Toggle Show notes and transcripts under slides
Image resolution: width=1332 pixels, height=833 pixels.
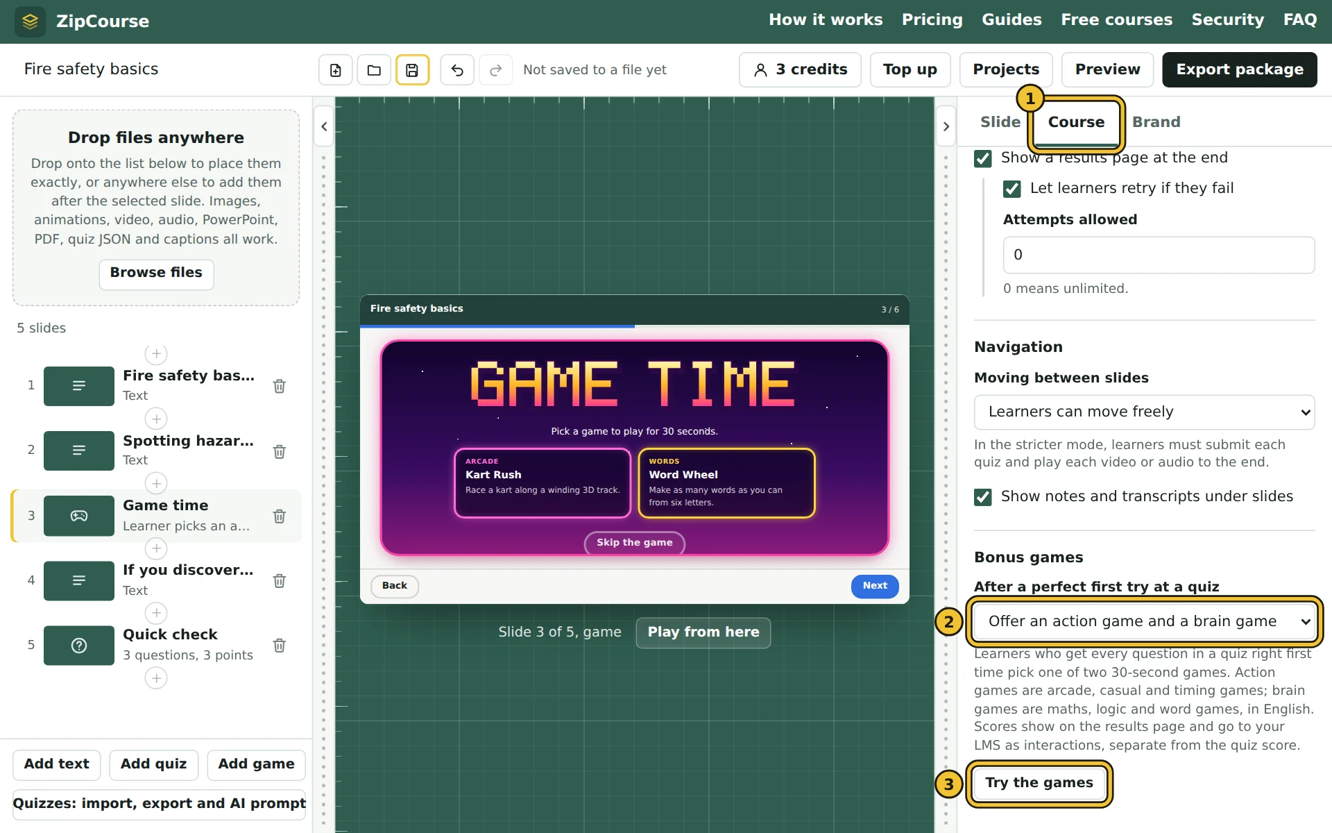pos(983,497)
